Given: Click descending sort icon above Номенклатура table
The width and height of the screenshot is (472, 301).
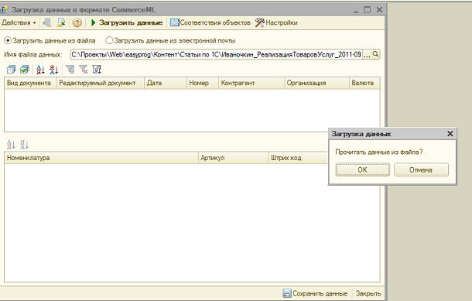Looking at the screenshot, I should click(x=24, y=145).
